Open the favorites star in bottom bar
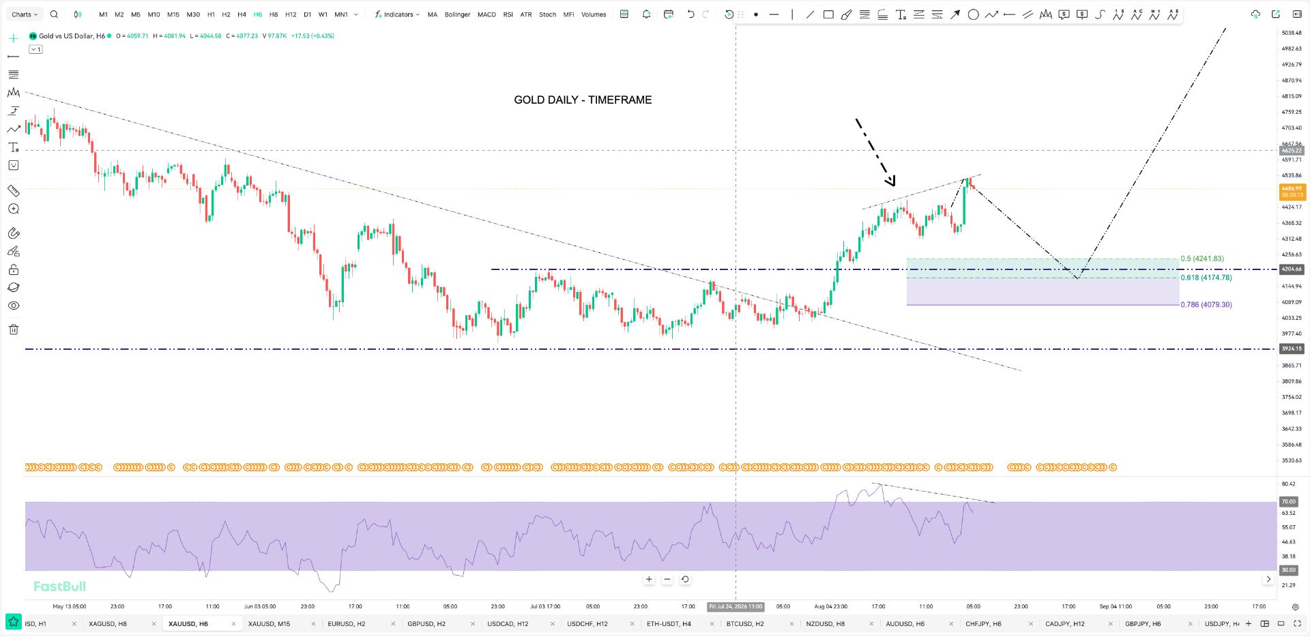The image size is (1310, 637). 13,622
